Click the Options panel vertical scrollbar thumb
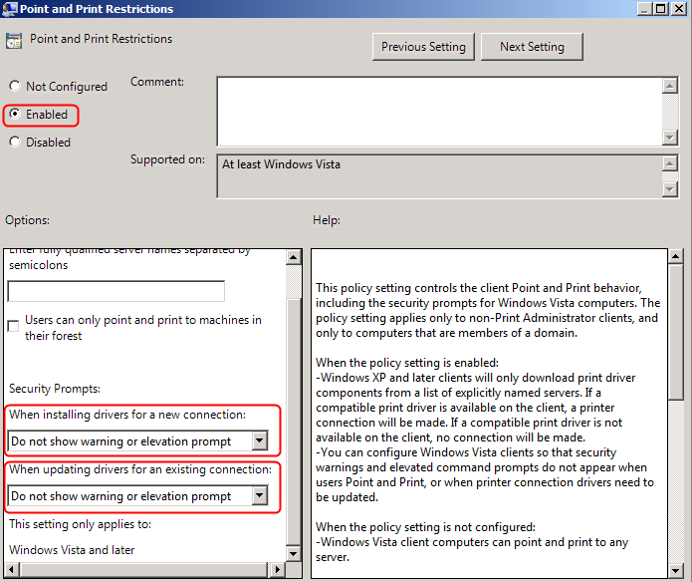This screenshot has height=582, width=692. (294, 423)
